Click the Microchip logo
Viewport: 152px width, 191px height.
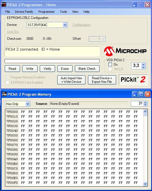point(125,51)
